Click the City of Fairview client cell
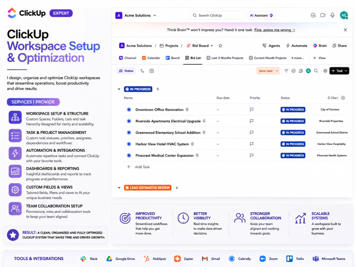356x267 pixels. click(330, 109)
